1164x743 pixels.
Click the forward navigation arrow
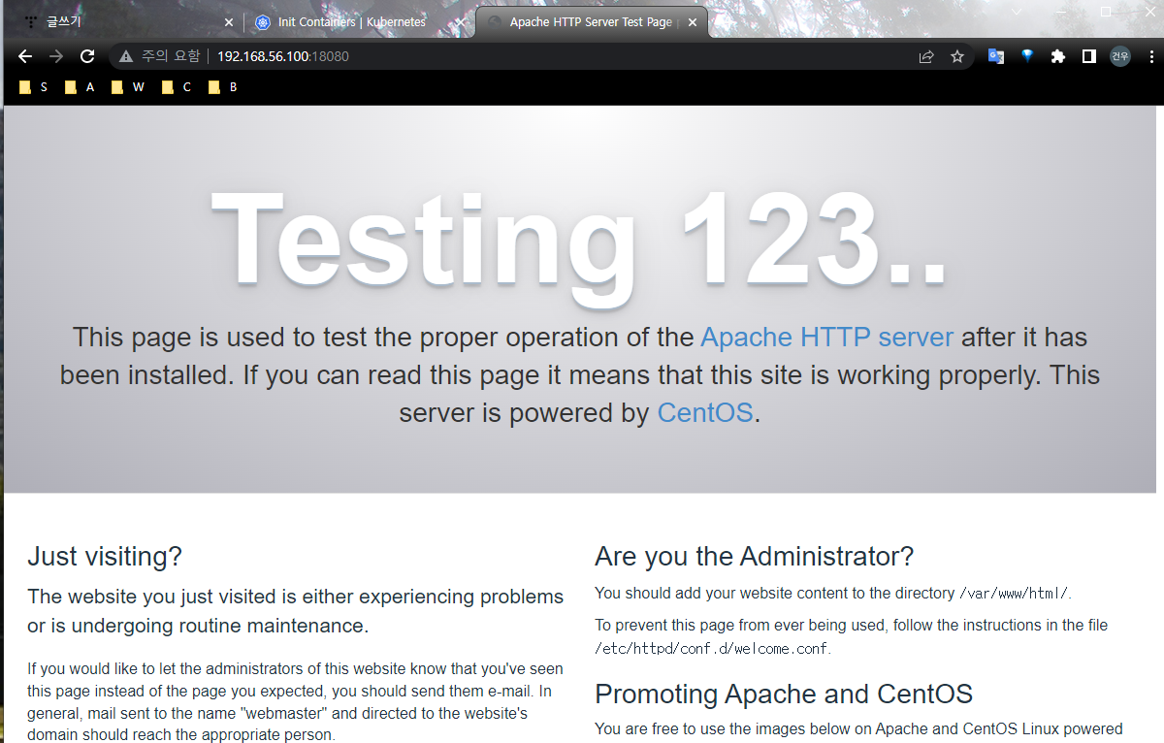point(56,56)
